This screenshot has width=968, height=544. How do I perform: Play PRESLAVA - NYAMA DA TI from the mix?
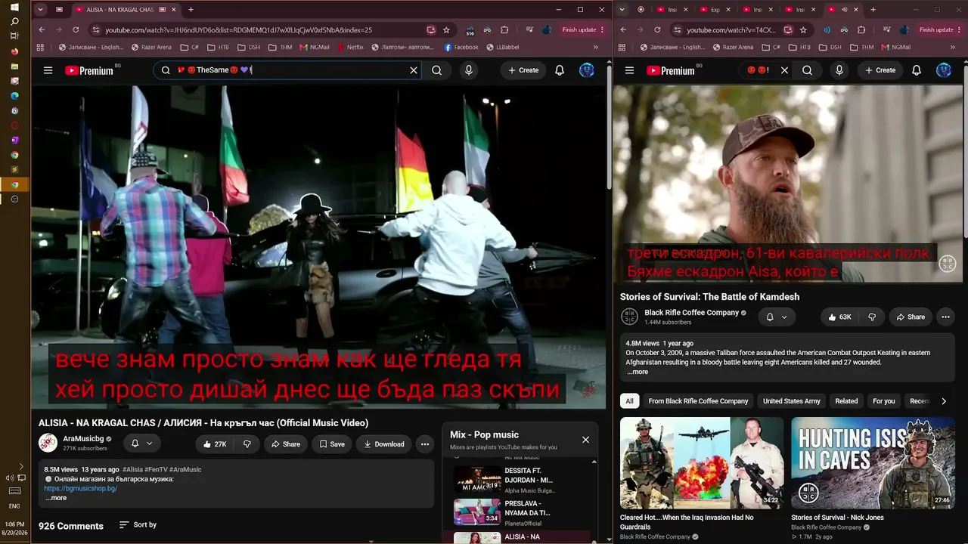pyautogui.click(x=522, y=512)
